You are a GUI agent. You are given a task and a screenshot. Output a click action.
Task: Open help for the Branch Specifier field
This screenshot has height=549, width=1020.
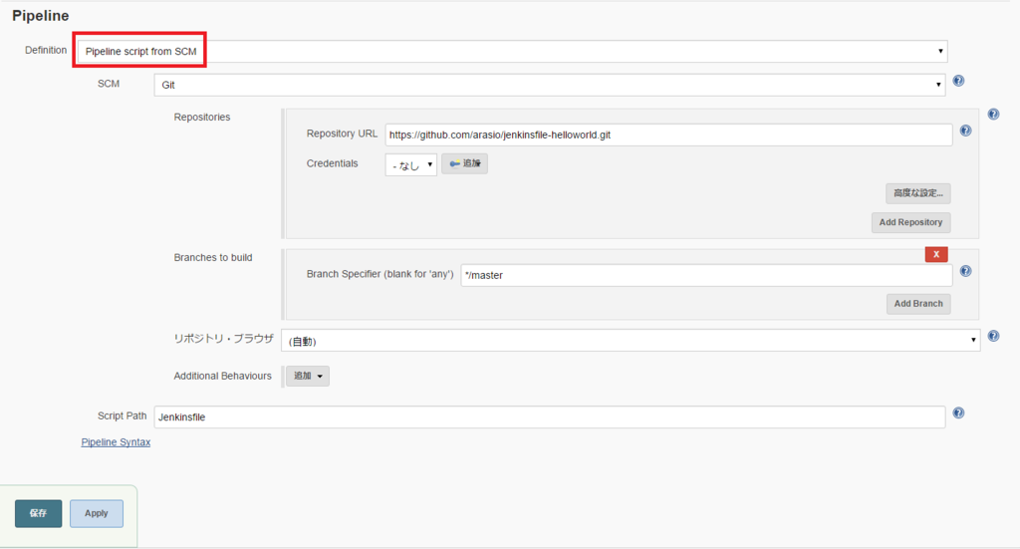965,271
